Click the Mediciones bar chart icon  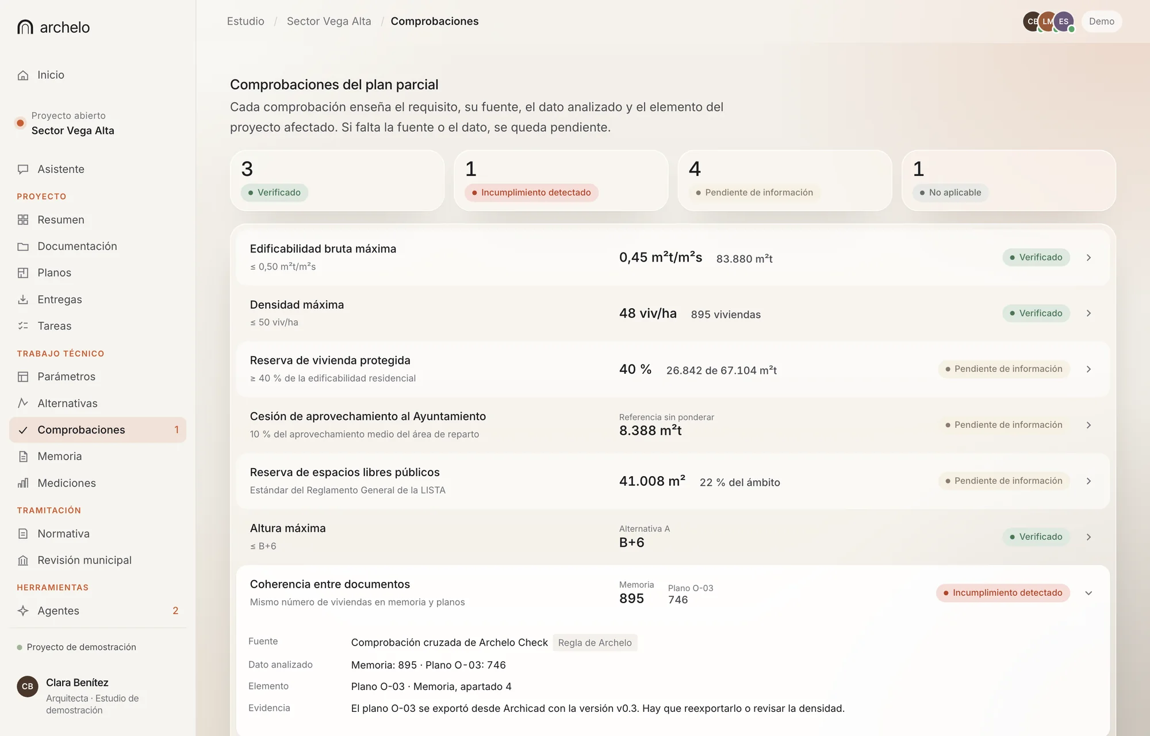point(23,483)
